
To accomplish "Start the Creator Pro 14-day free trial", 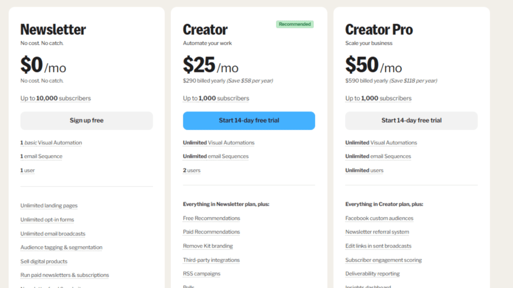I will pos(411,120).
